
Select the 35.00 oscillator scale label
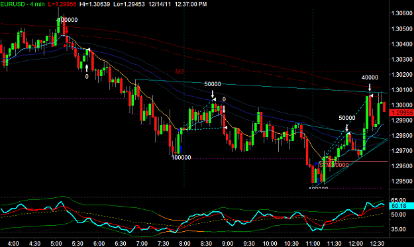(x=398, y=229)
